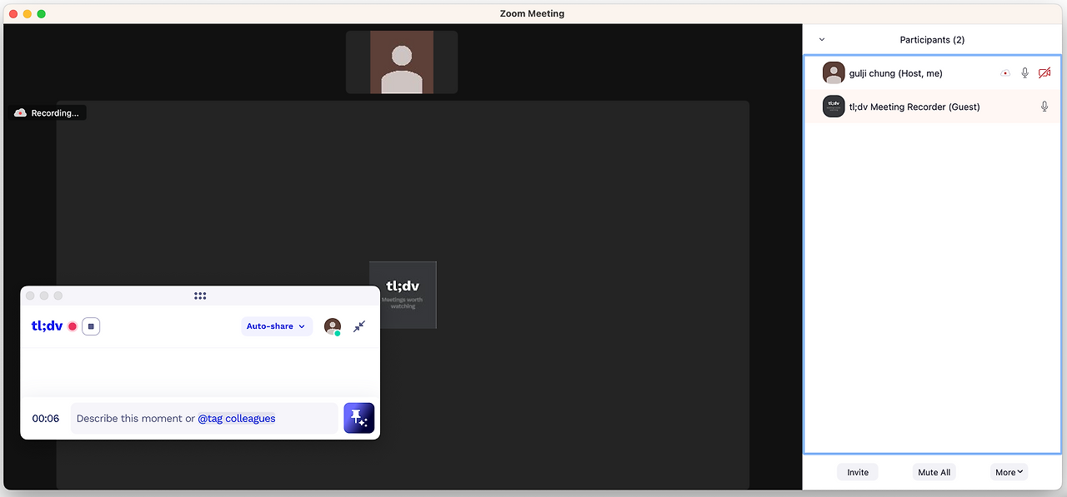
Task: Click the drag handle dots on tl;dv widget
Action: [x=200, y=296]
